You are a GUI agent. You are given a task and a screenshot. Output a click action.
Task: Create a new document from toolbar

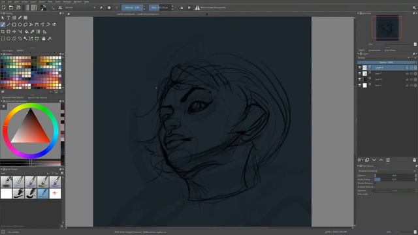(4, 8)
